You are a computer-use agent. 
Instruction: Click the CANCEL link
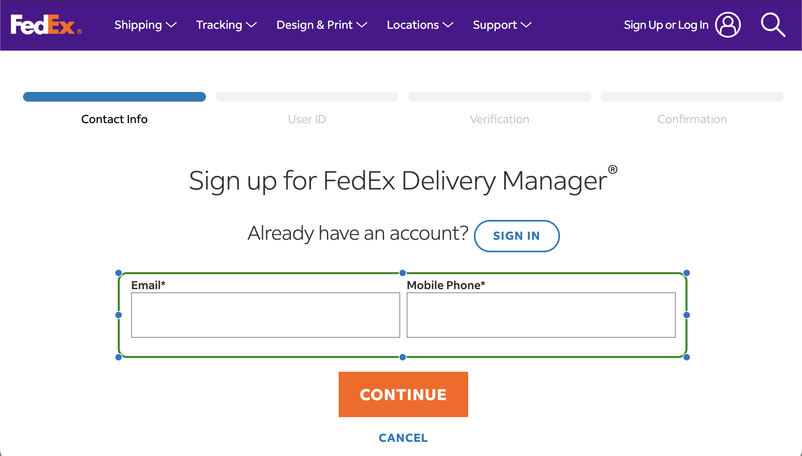[x=403, y=438]
